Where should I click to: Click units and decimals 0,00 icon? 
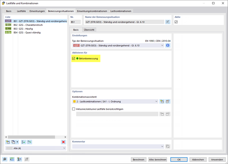pyautogui.click(x=12, y=159)
